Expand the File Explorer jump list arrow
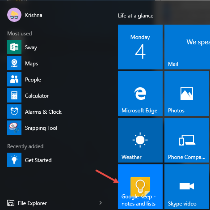The width and height of the screenshot is (210, 210). [x=101, y=203]
